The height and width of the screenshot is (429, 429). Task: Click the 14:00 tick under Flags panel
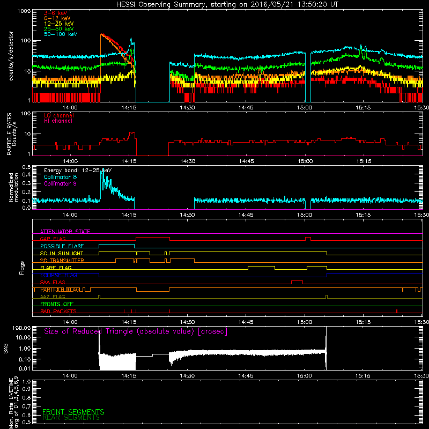(x=70, y=322)
